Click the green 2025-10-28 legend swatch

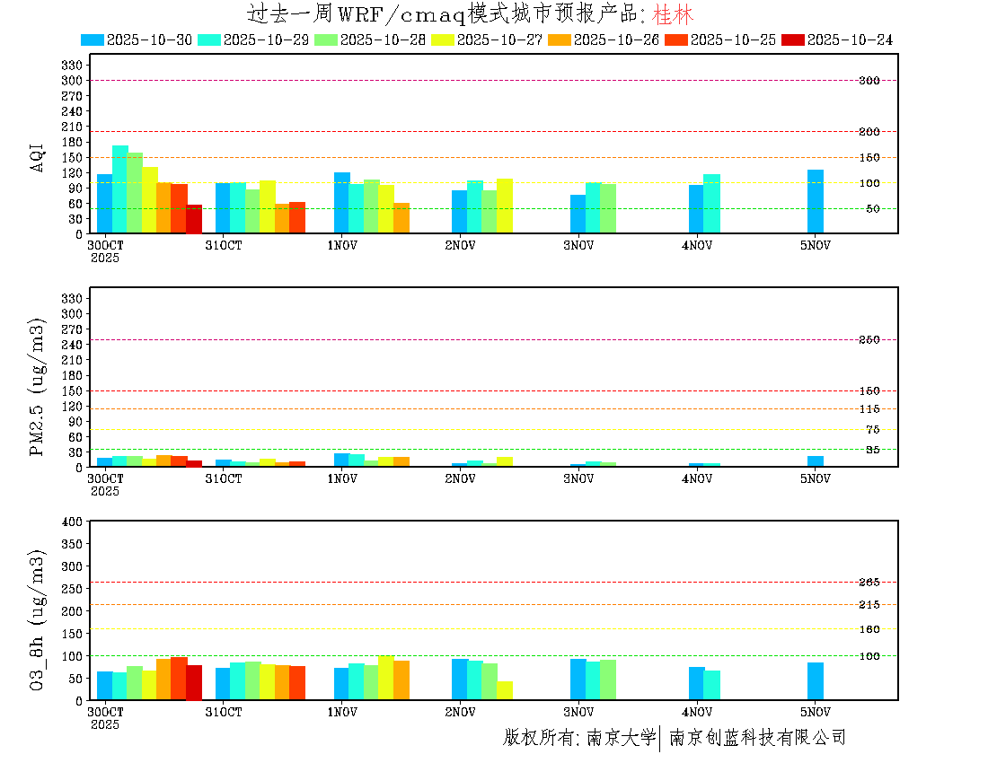click(x=326, y=39)
